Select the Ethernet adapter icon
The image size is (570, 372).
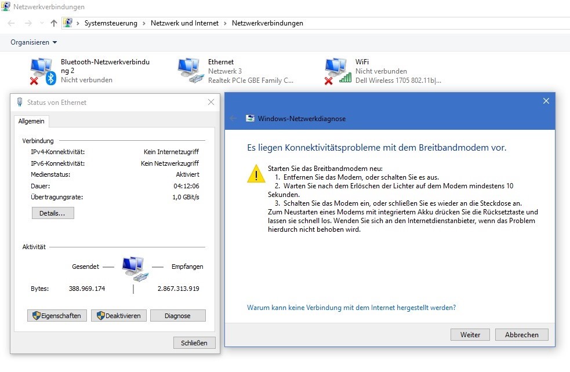click(x=189, y=71)
